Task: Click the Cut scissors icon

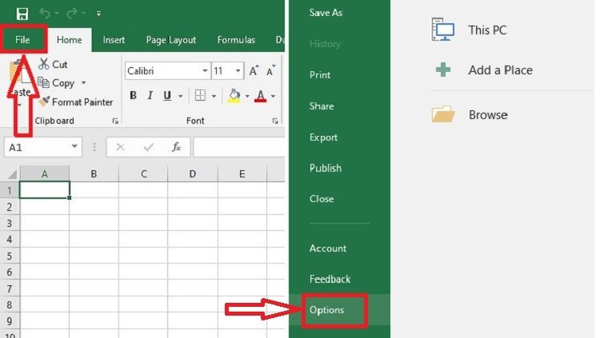Action: coord(44,64)
